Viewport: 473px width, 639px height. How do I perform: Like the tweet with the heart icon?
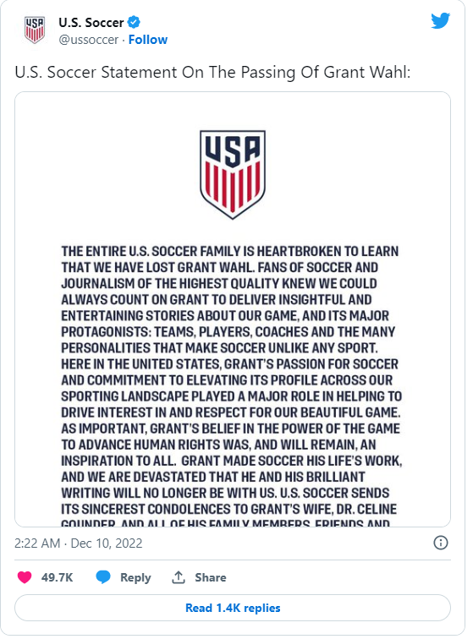point(25,577)
